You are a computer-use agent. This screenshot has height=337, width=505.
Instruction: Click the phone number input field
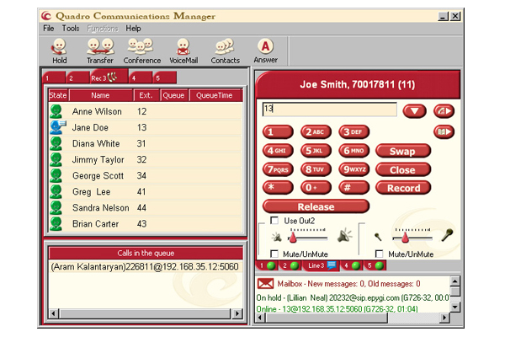pyautogui.click(x=329, y=109)
